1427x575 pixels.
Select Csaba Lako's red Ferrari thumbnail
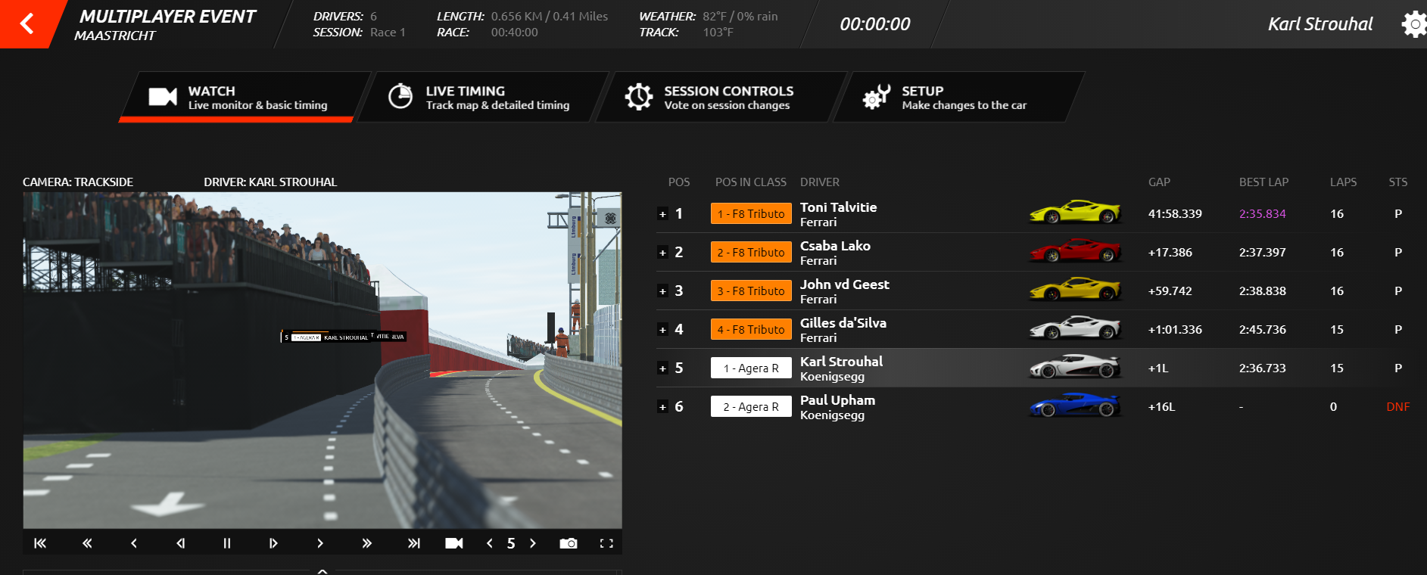(x=1075, y=252)
